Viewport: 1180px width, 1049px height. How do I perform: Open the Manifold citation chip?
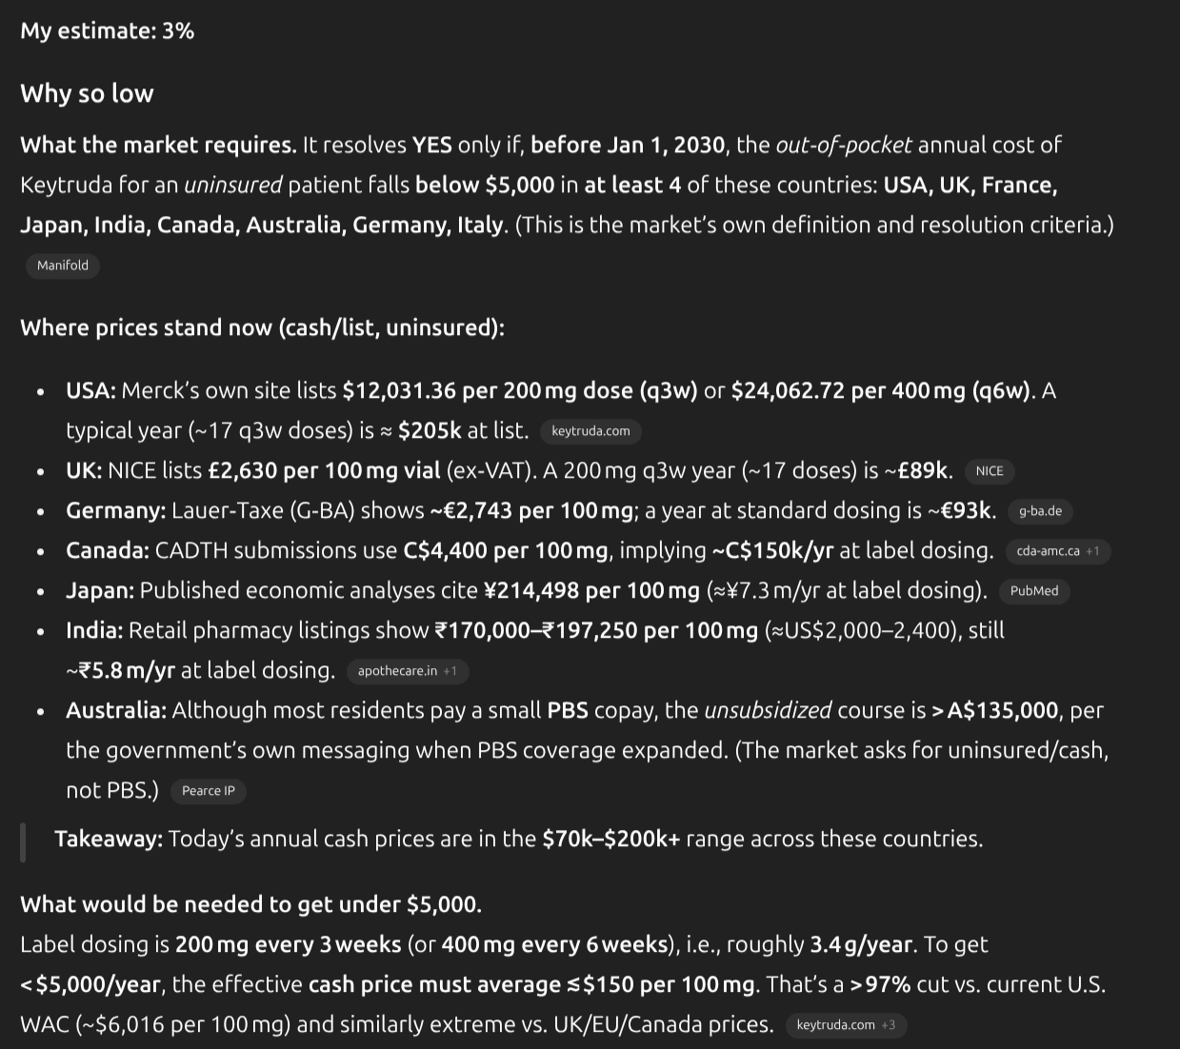[x=63, y=266]
